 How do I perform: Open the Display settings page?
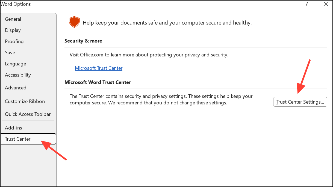click(13, 30)
